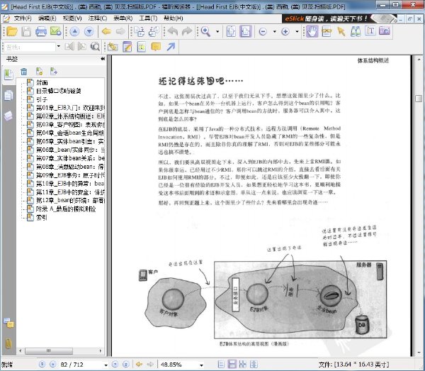Select the arrow selection tool
The width and height of the screenshot is (425, 371).
[341, 31]
